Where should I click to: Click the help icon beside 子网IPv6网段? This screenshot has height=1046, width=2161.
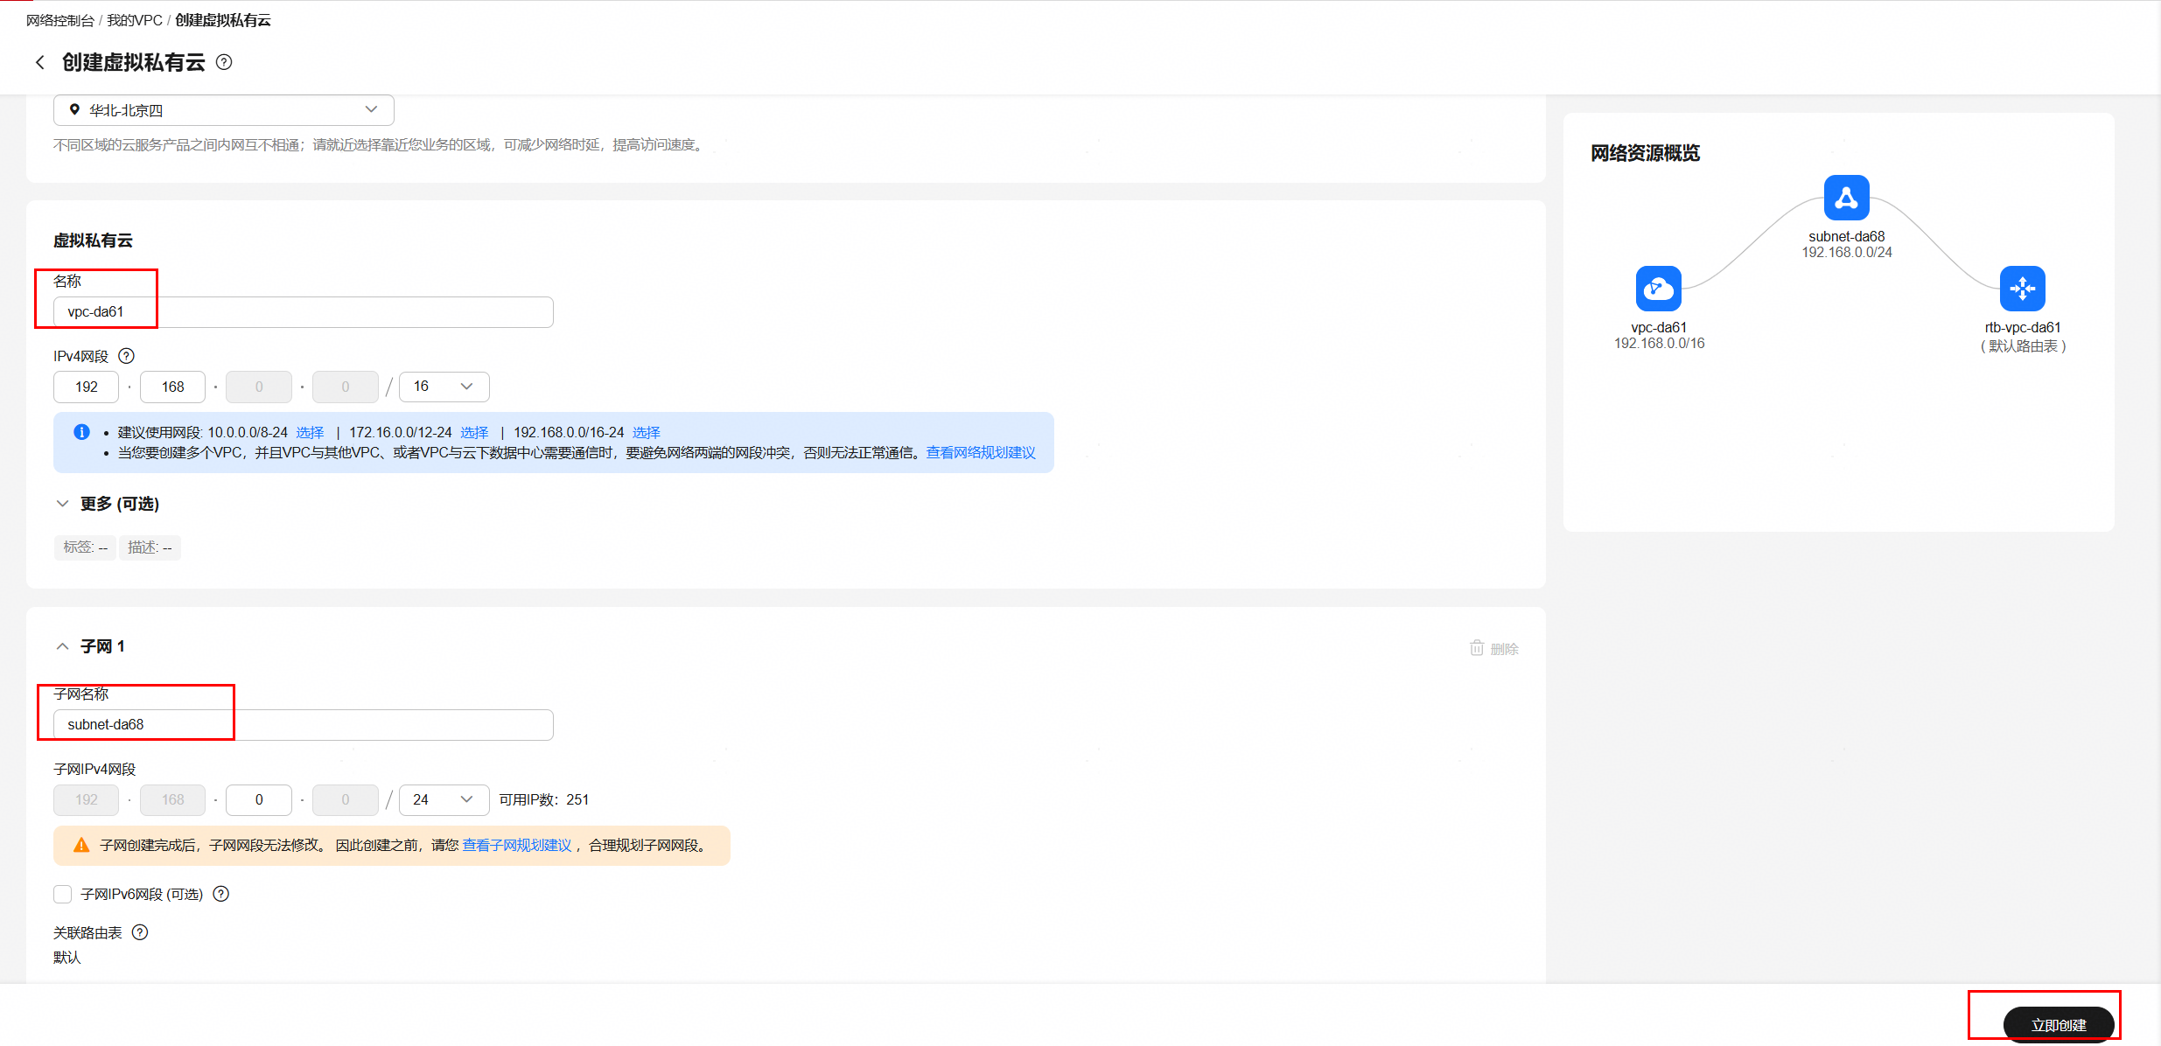(x=221, y=894)
